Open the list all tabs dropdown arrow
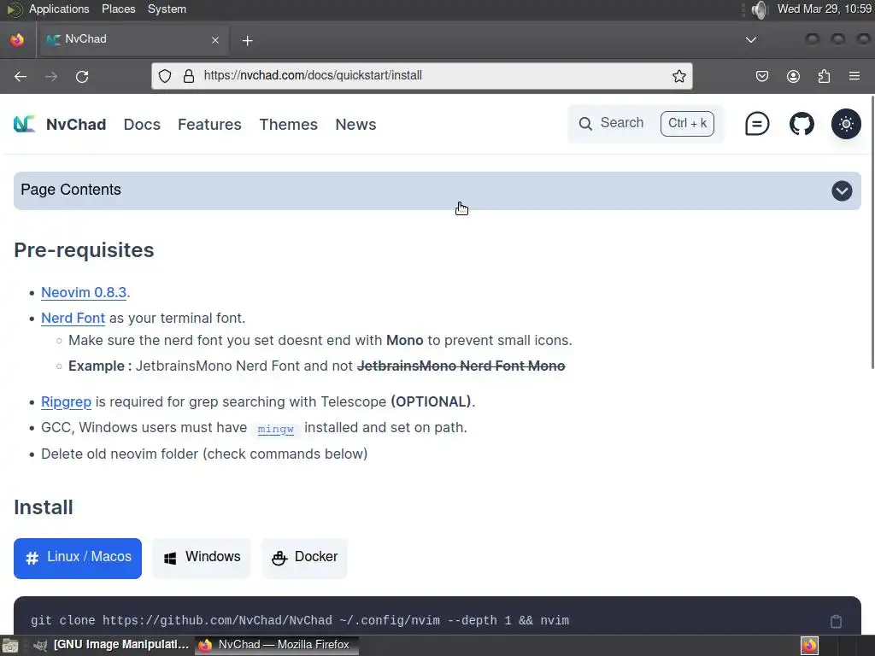This screenshot has width=875, height=656. (751, 39)
